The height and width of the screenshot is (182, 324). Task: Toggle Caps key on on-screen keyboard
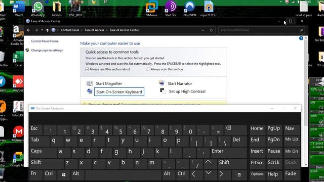(x=43, y=153)
